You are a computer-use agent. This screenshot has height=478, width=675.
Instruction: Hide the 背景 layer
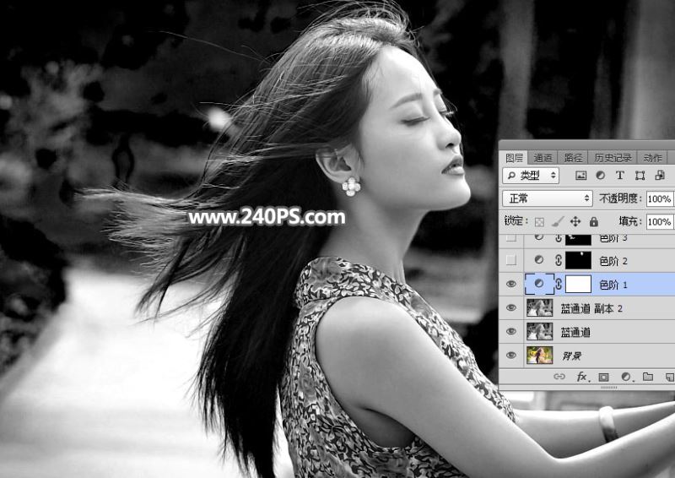(511, 356)
